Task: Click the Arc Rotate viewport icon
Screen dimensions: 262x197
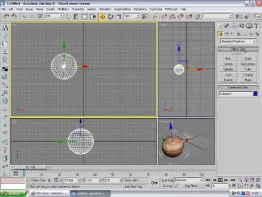Action: pos(252,186)
